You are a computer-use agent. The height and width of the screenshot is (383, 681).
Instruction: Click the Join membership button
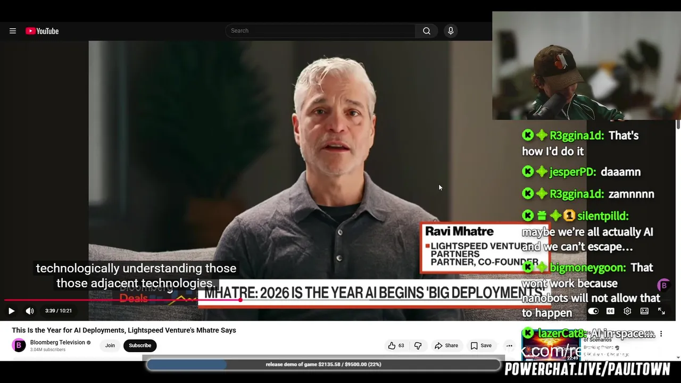click(110, 345)
